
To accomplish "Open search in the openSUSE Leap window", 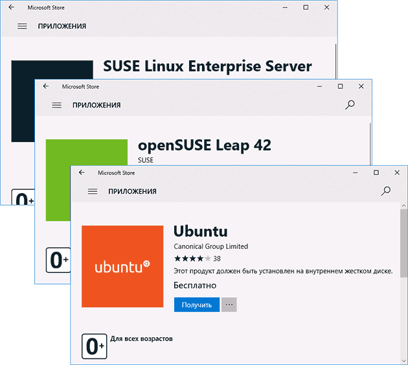I will (350, 105).
